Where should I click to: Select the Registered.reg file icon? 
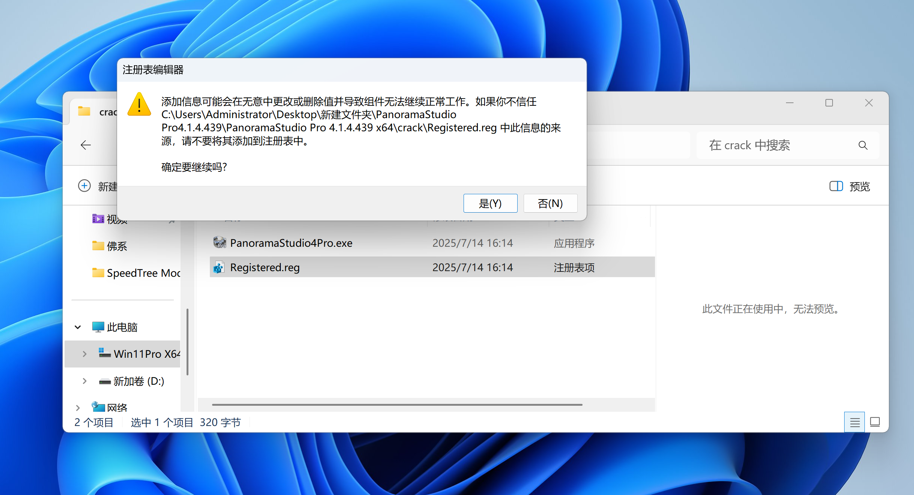[x=219, y=267]
